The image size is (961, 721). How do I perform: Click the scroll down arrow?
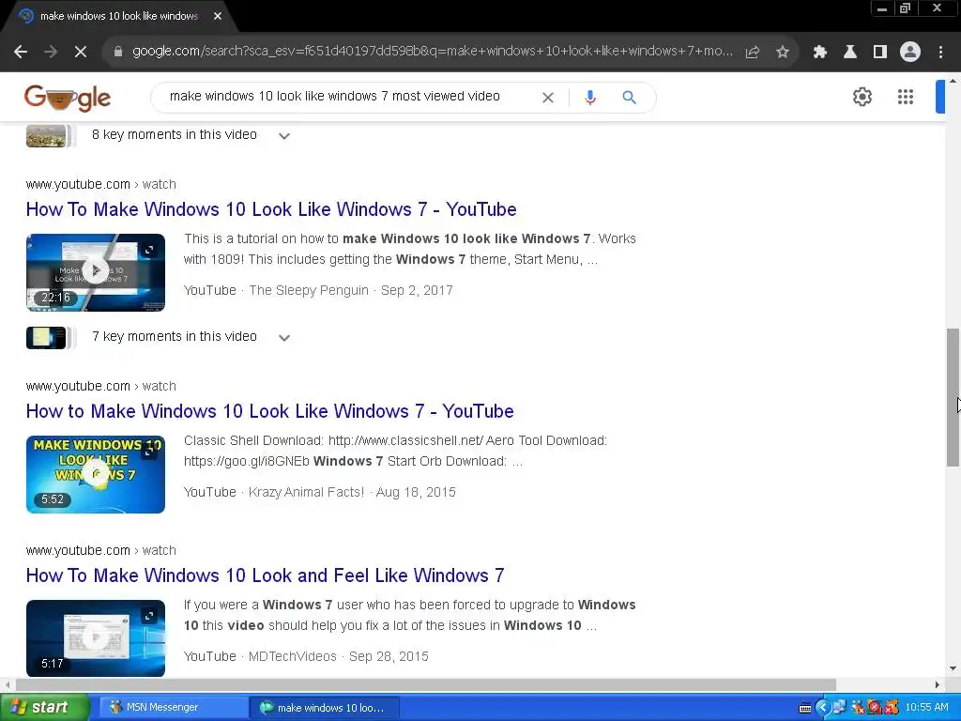coord(953,668)
